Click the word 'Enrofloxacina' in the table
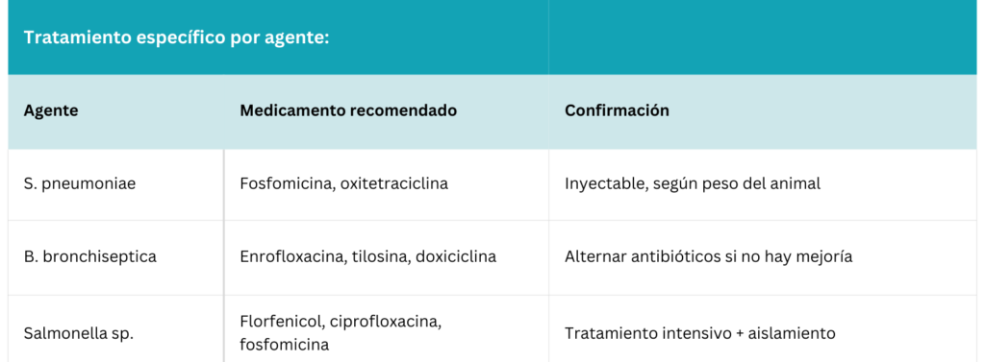The width and height of the screenshot is (985, 362). [x=290, y=256]
